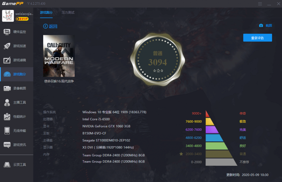Open the 游戏滤镜 filter icon
282x182 pixels.
coord(7,60)
